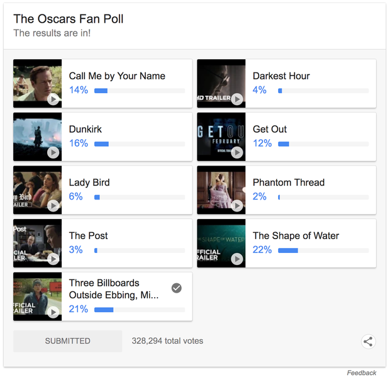Image resolution: width=390 pixels, height=377 pixels.
Task: Open the Feedback link
Action: point(362,373)
